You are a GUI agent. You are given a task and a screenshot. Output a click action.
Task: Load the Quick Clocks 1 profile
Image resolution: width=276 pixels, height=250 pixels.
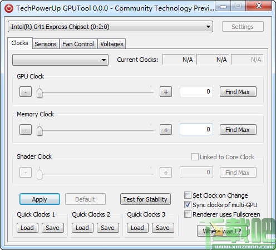27,228
